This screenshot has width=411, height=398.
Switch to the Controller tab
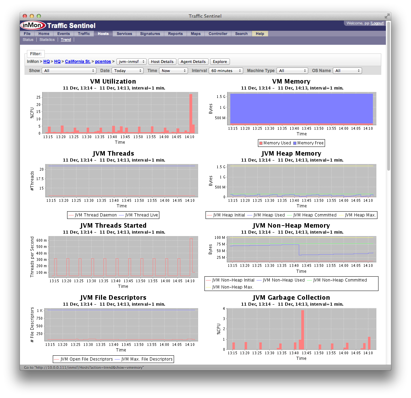pos(218,34)
